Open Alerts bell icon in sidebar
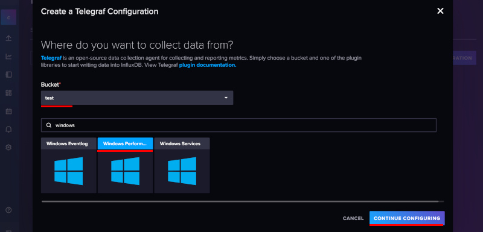This screenshot has height=232, width=483. click(x=8, y=130)
